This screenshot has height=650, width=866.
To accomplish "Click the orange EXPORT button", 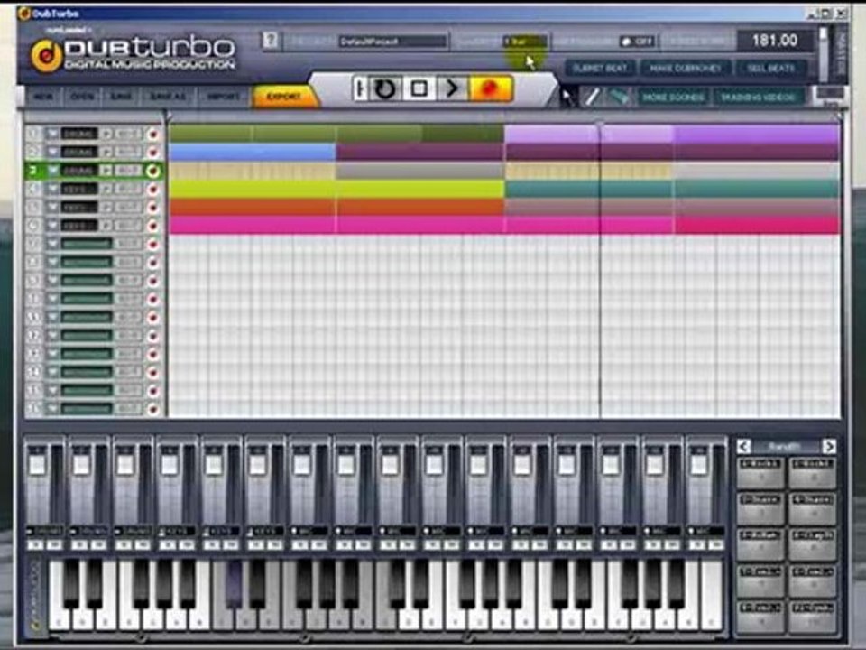I will click(284, 97).
